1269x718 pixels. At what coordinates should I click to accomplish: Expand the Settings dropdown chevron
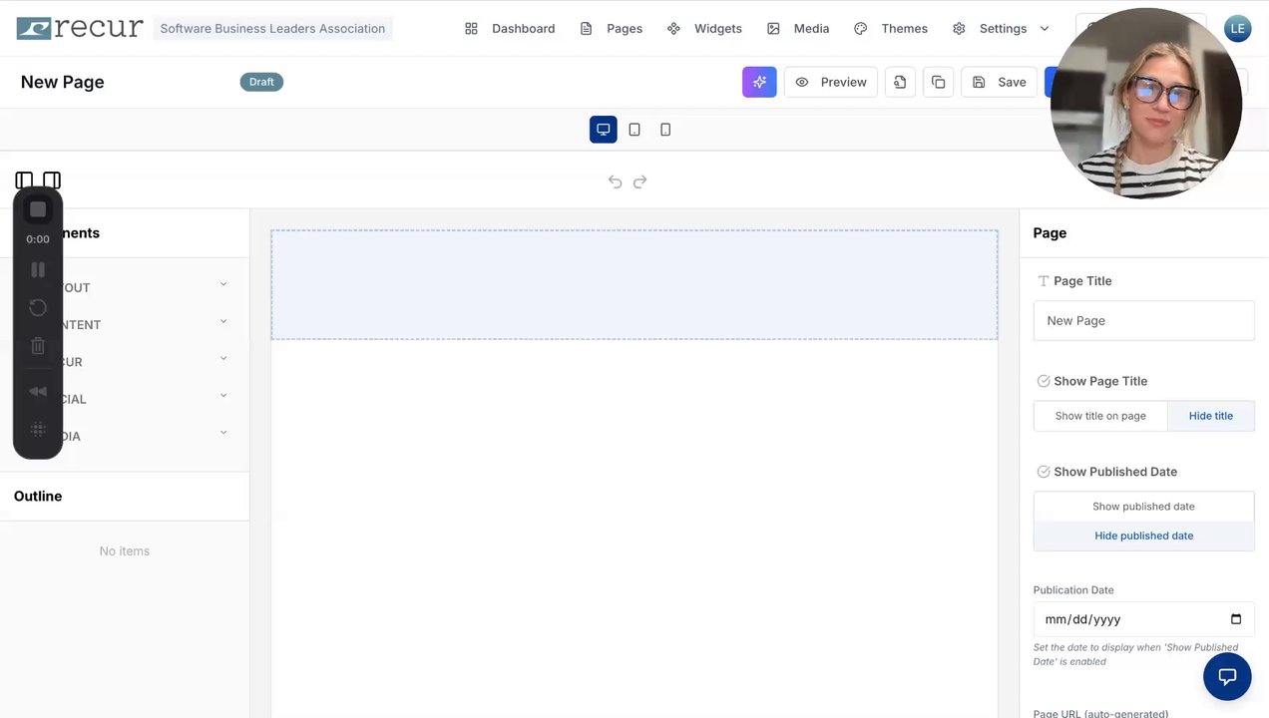1045,28
